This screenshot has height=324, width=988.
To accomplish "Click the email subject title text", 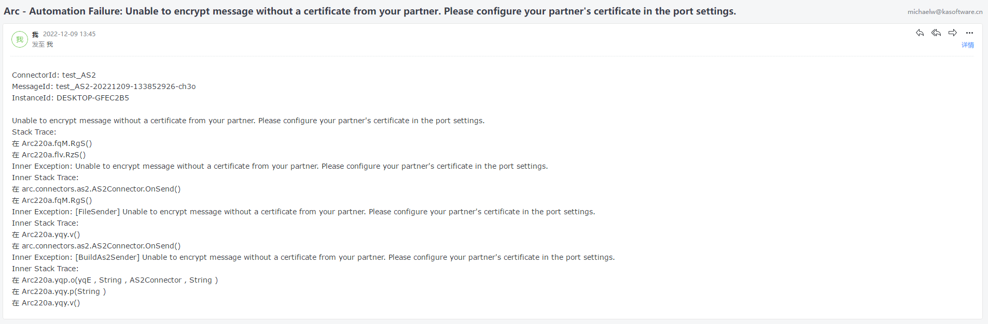I will point(370,11).
